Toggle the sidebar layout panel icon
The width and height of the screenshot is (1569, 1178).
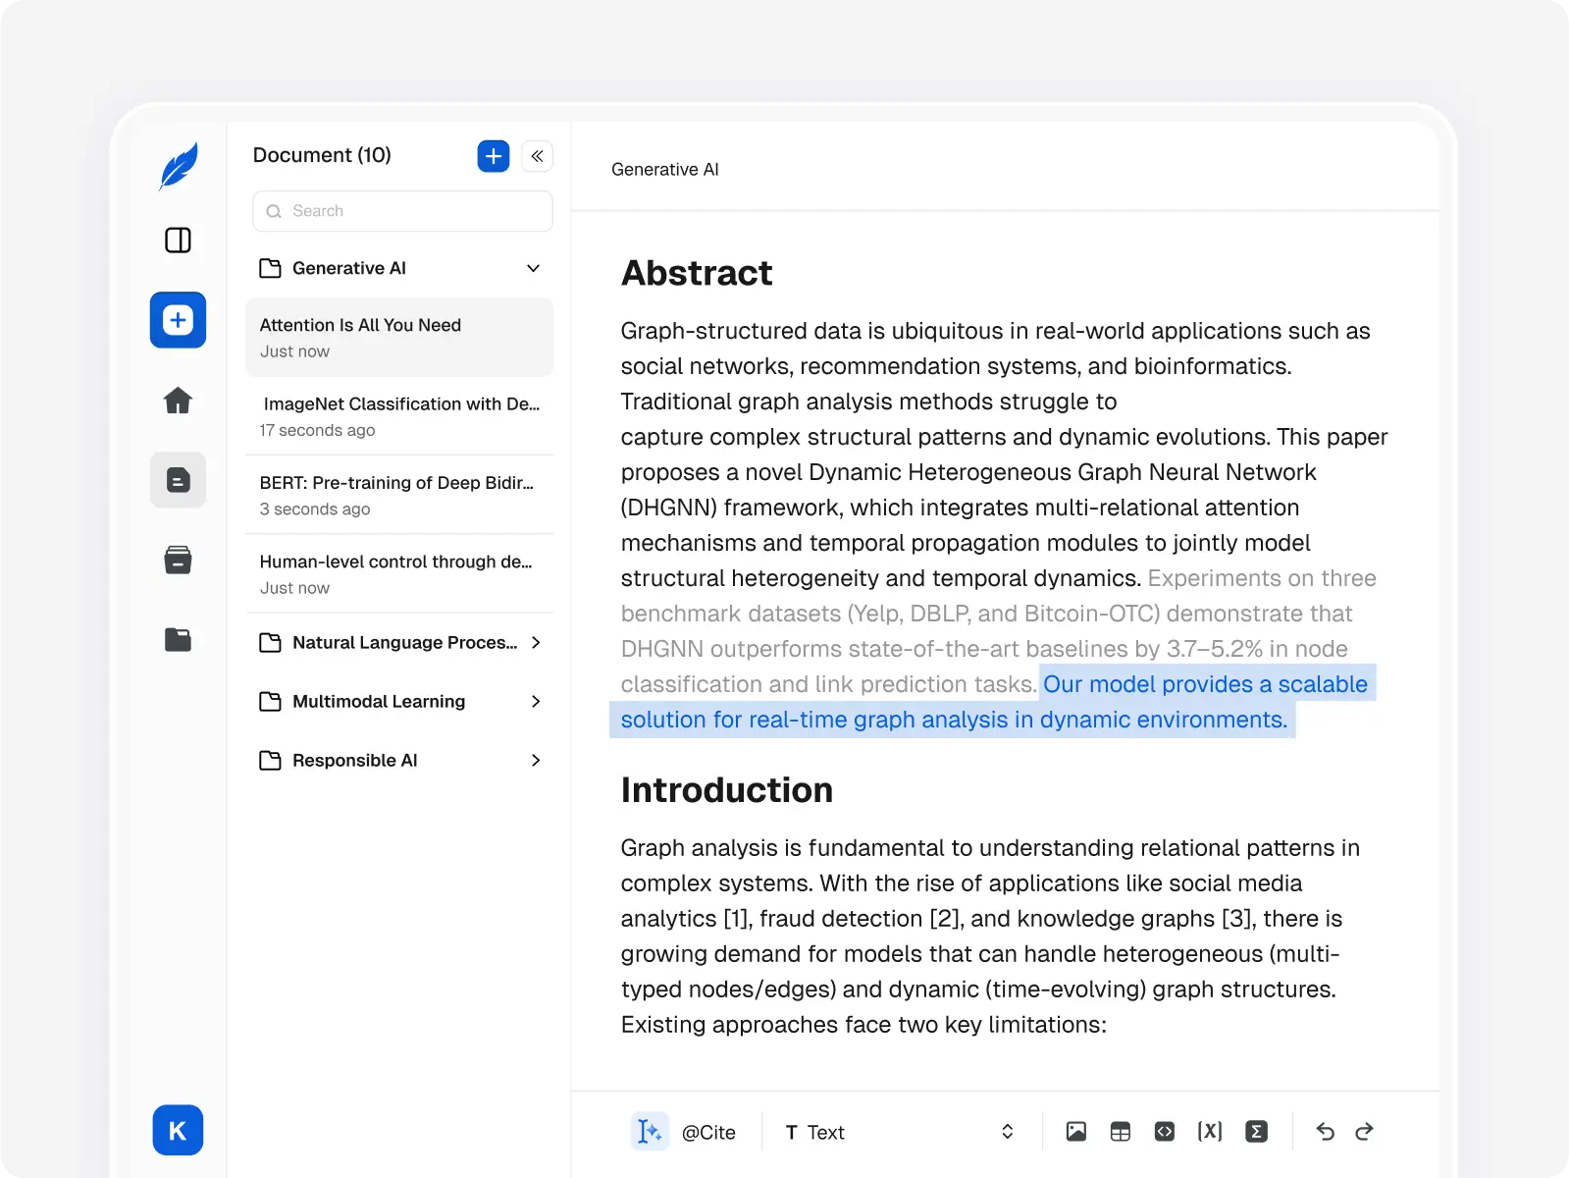click(x=178, y=241)
